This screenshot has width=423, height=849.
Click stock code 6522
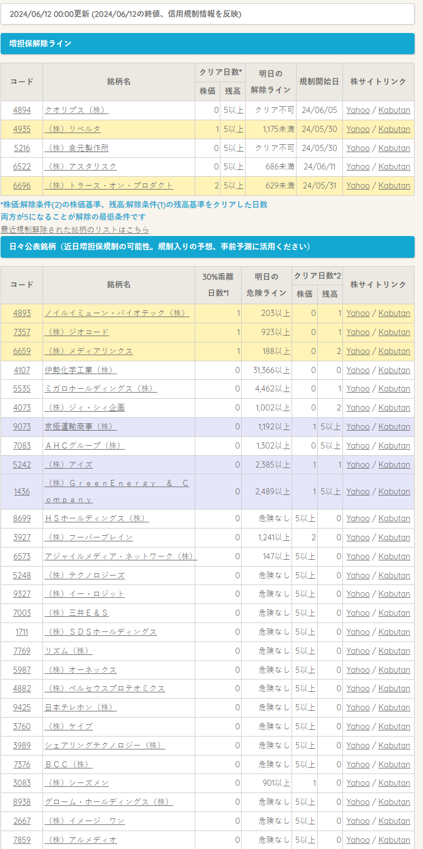[x=22, y=167]
